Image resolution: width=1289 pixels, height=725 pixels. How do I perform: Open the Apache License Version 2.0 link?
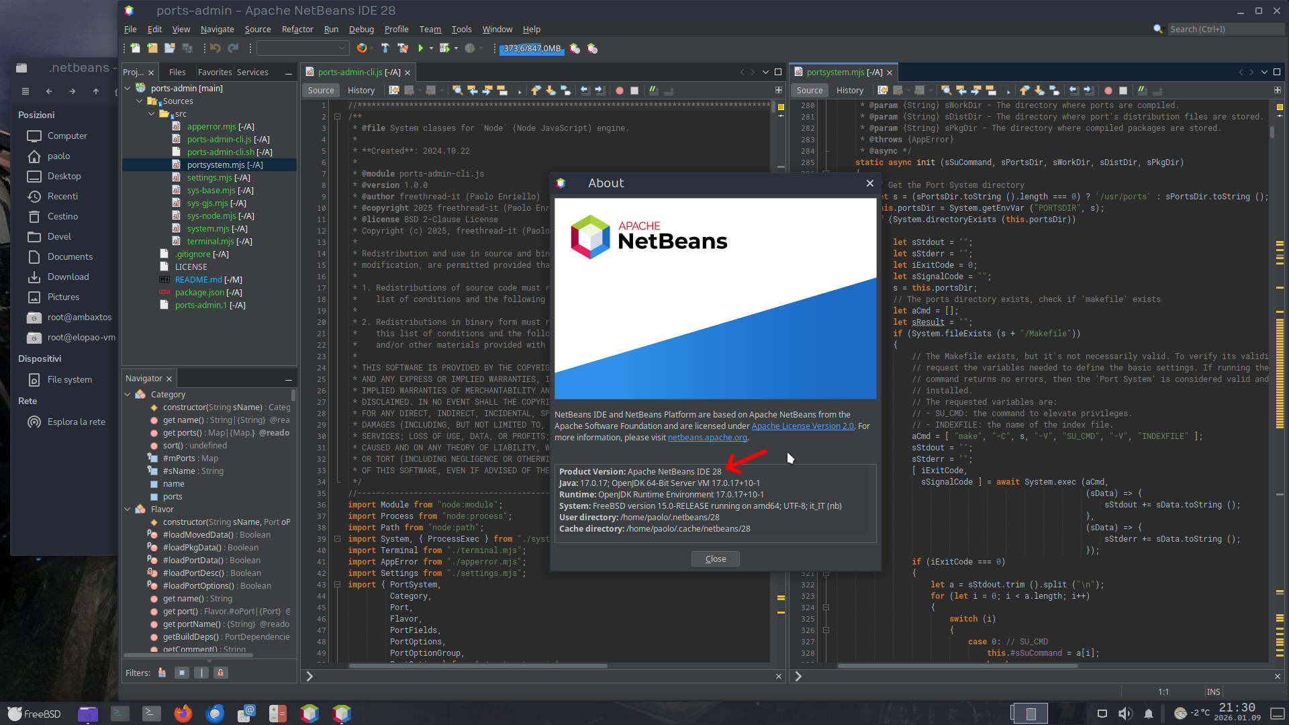tap(802, 426)
